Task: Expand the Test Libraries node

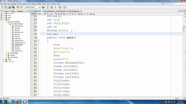Action: 6,57
